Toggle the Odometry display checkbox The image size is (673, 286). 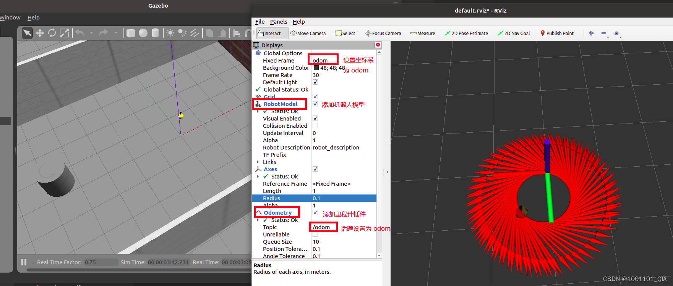[315, 212]
